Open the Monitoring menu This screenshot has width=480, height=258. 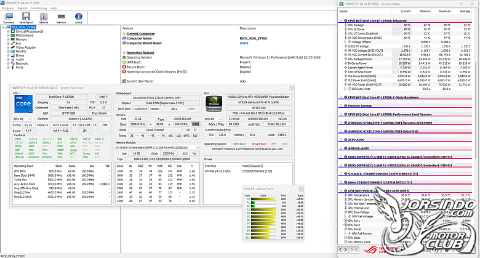click(x=39, y=8)
